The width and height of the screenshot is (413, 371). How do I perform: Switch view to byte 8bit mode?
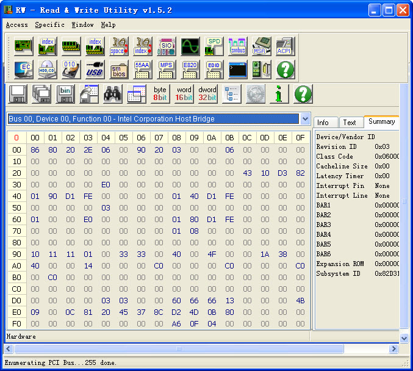pos(160,93)
